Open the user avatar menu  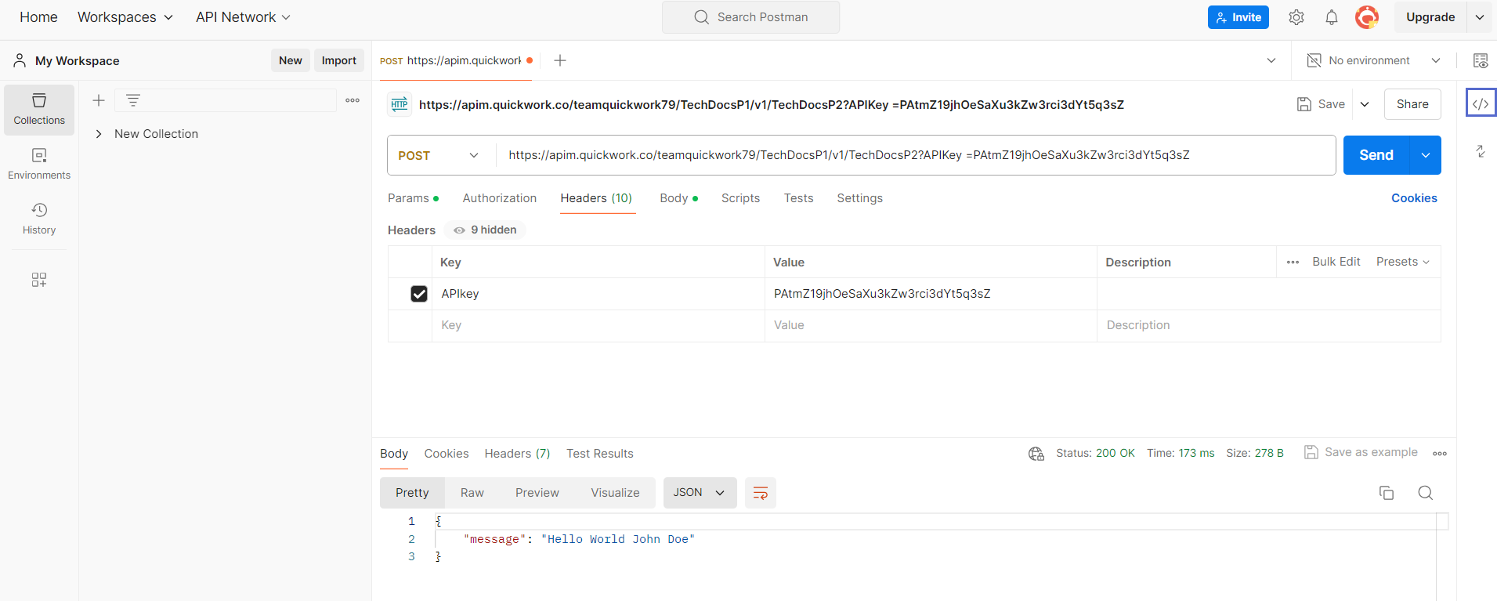click(x=1367, y=17)
